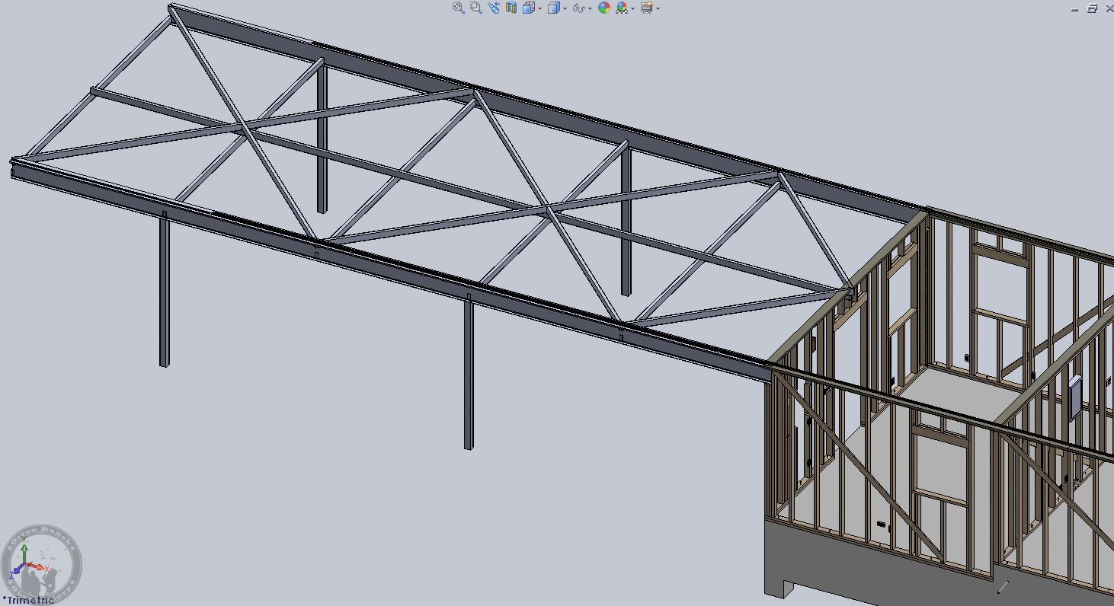
Task: Expand the View Orientation dropdown arrow
Action: tap(539, 8)
